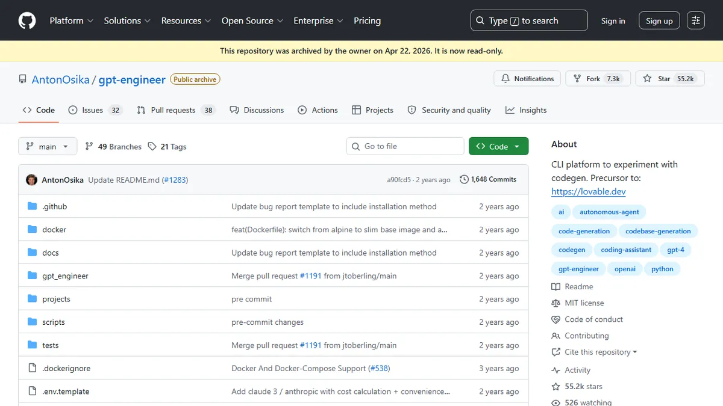723x406 pixels.
Task: Click the projects folder icon
Action: click(x=33, y=299)
